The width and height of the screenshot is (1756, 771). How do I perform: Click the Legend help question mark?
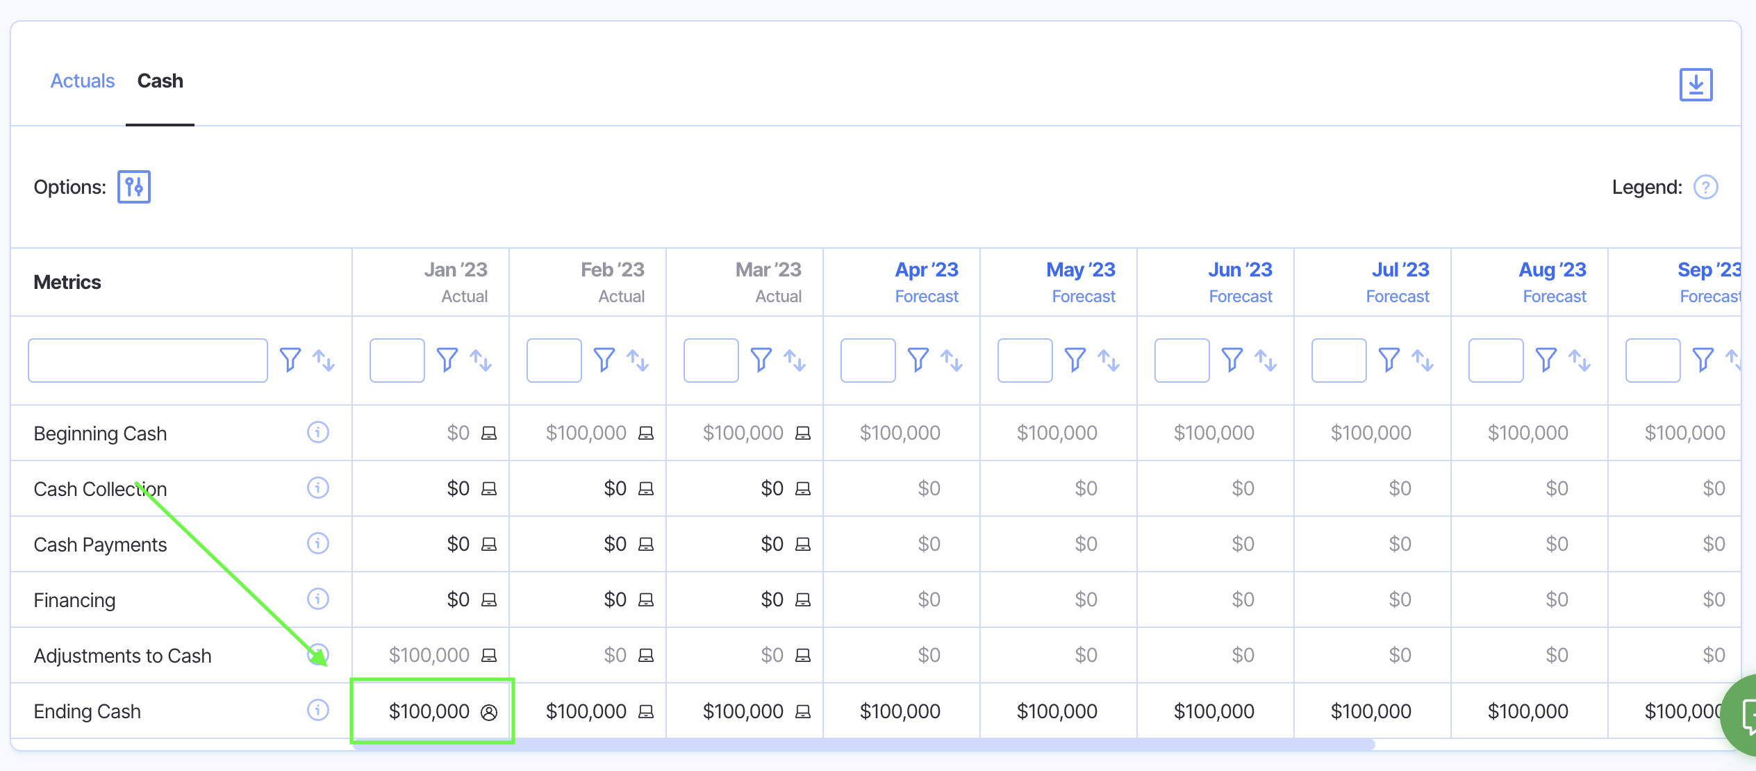1705,187
